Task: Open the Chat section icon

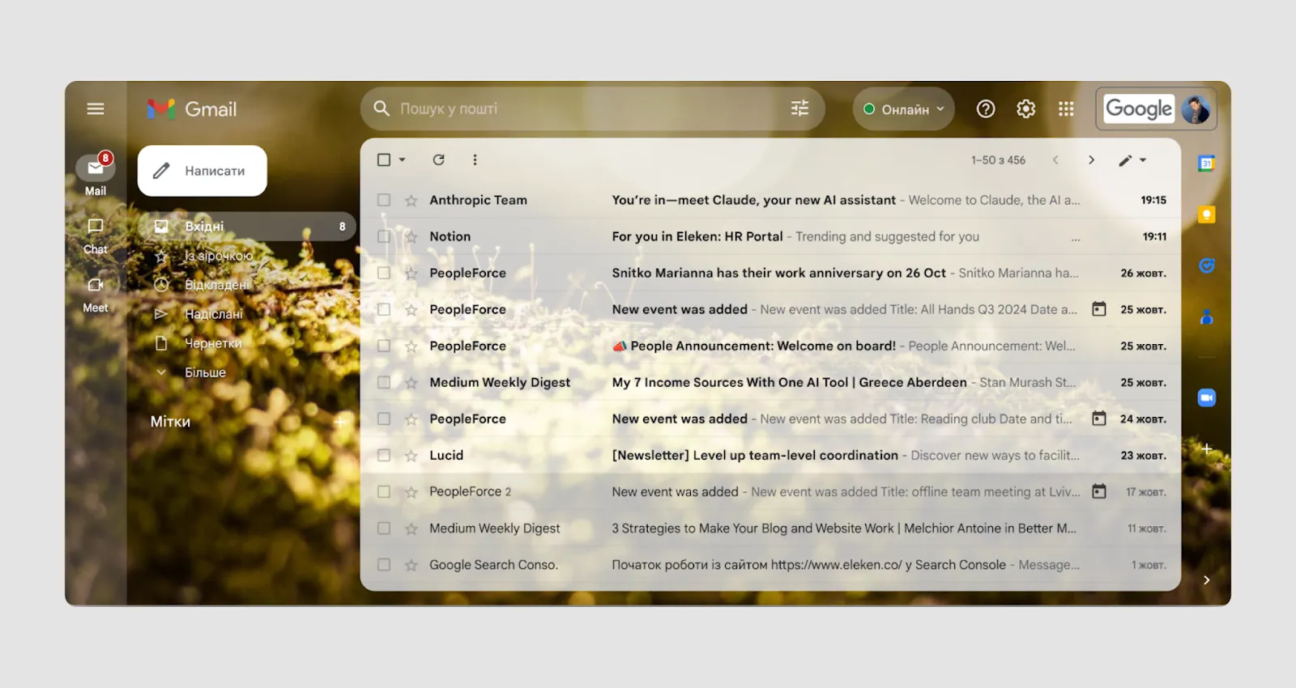Action: tap(96, 226)
